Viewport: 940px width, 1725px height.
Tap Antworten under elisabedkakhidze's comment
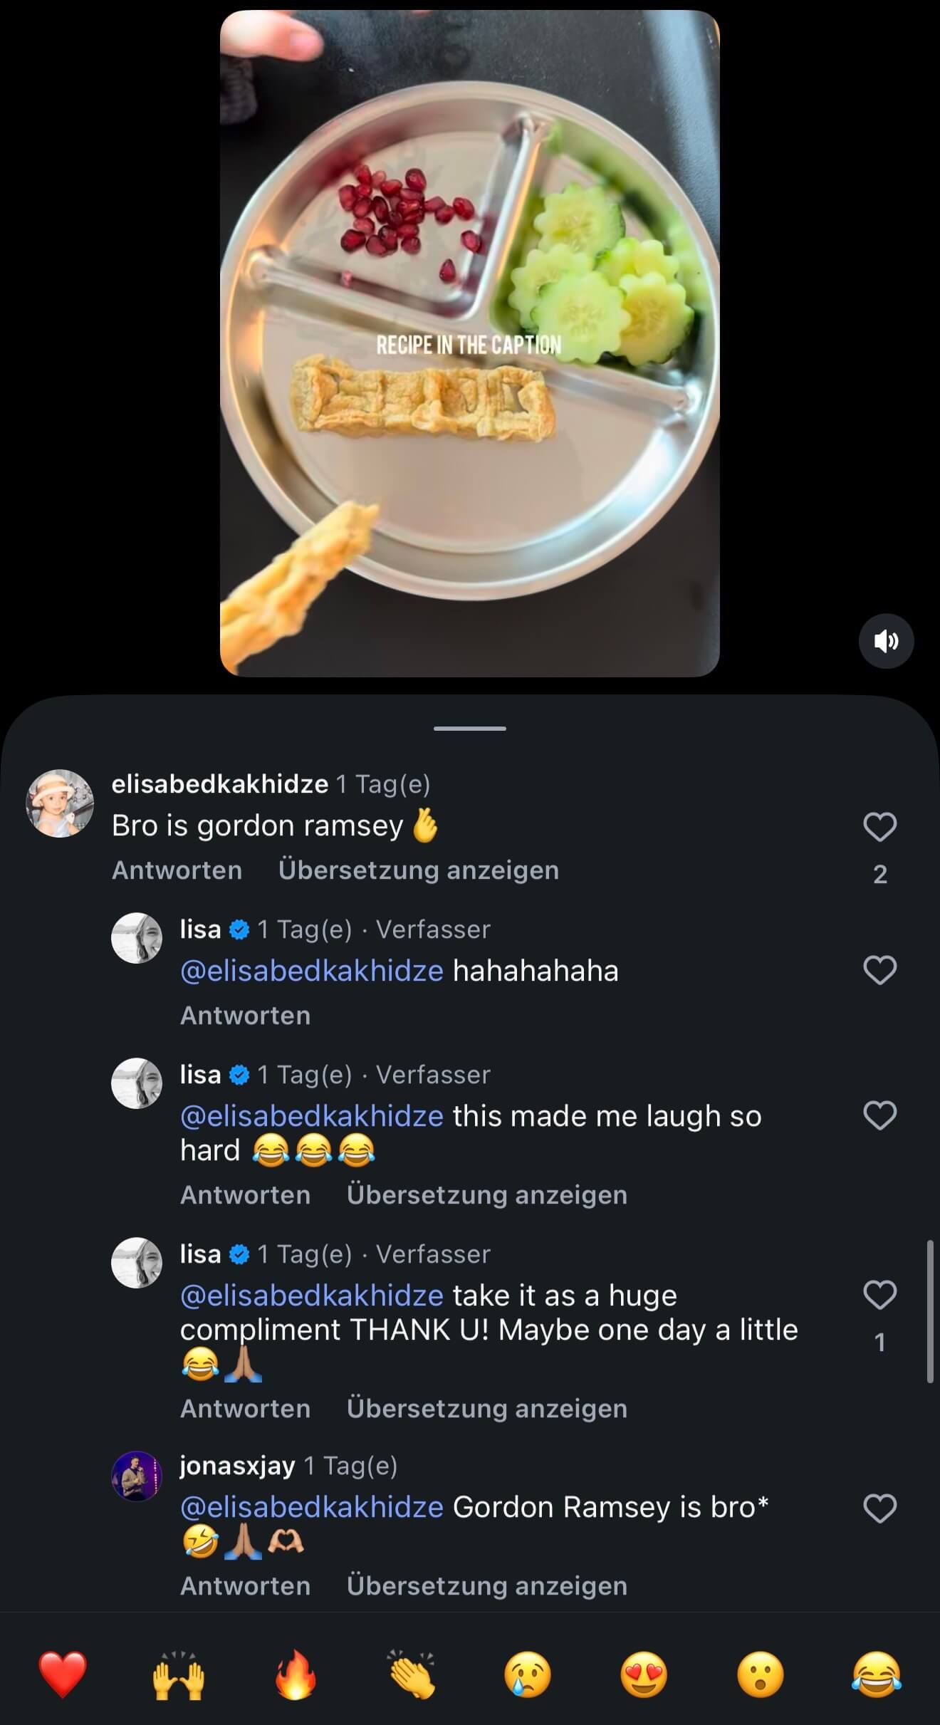pyautogui.click(x=177, y=870)
